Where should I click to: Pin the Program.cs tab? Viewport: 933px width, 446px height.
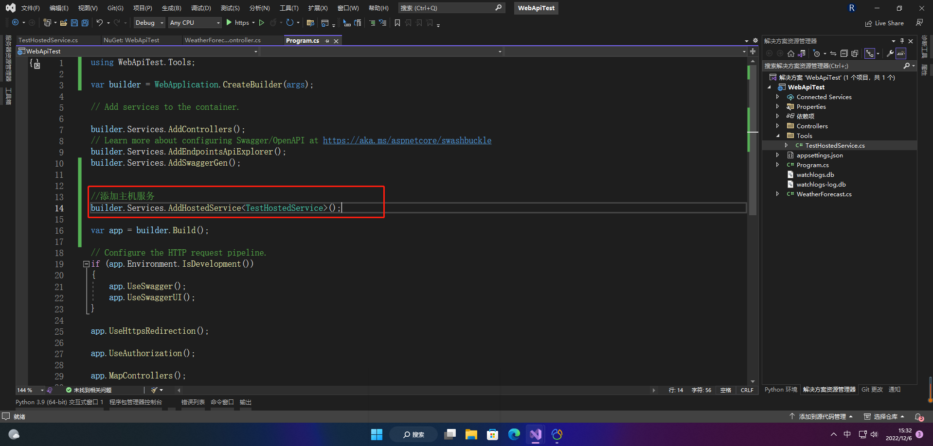[x=327, y=41]
